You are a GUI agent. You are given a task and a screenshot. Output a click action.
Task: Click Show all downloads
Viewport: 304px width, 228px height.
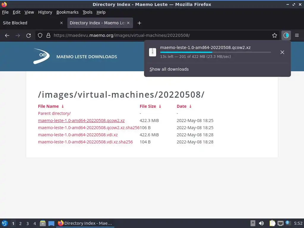pyautogui.click(x=169, y=69)
